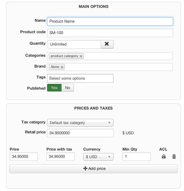The image size is (184, 191).
Task: Open the Tags options selector
Action: 80,78
